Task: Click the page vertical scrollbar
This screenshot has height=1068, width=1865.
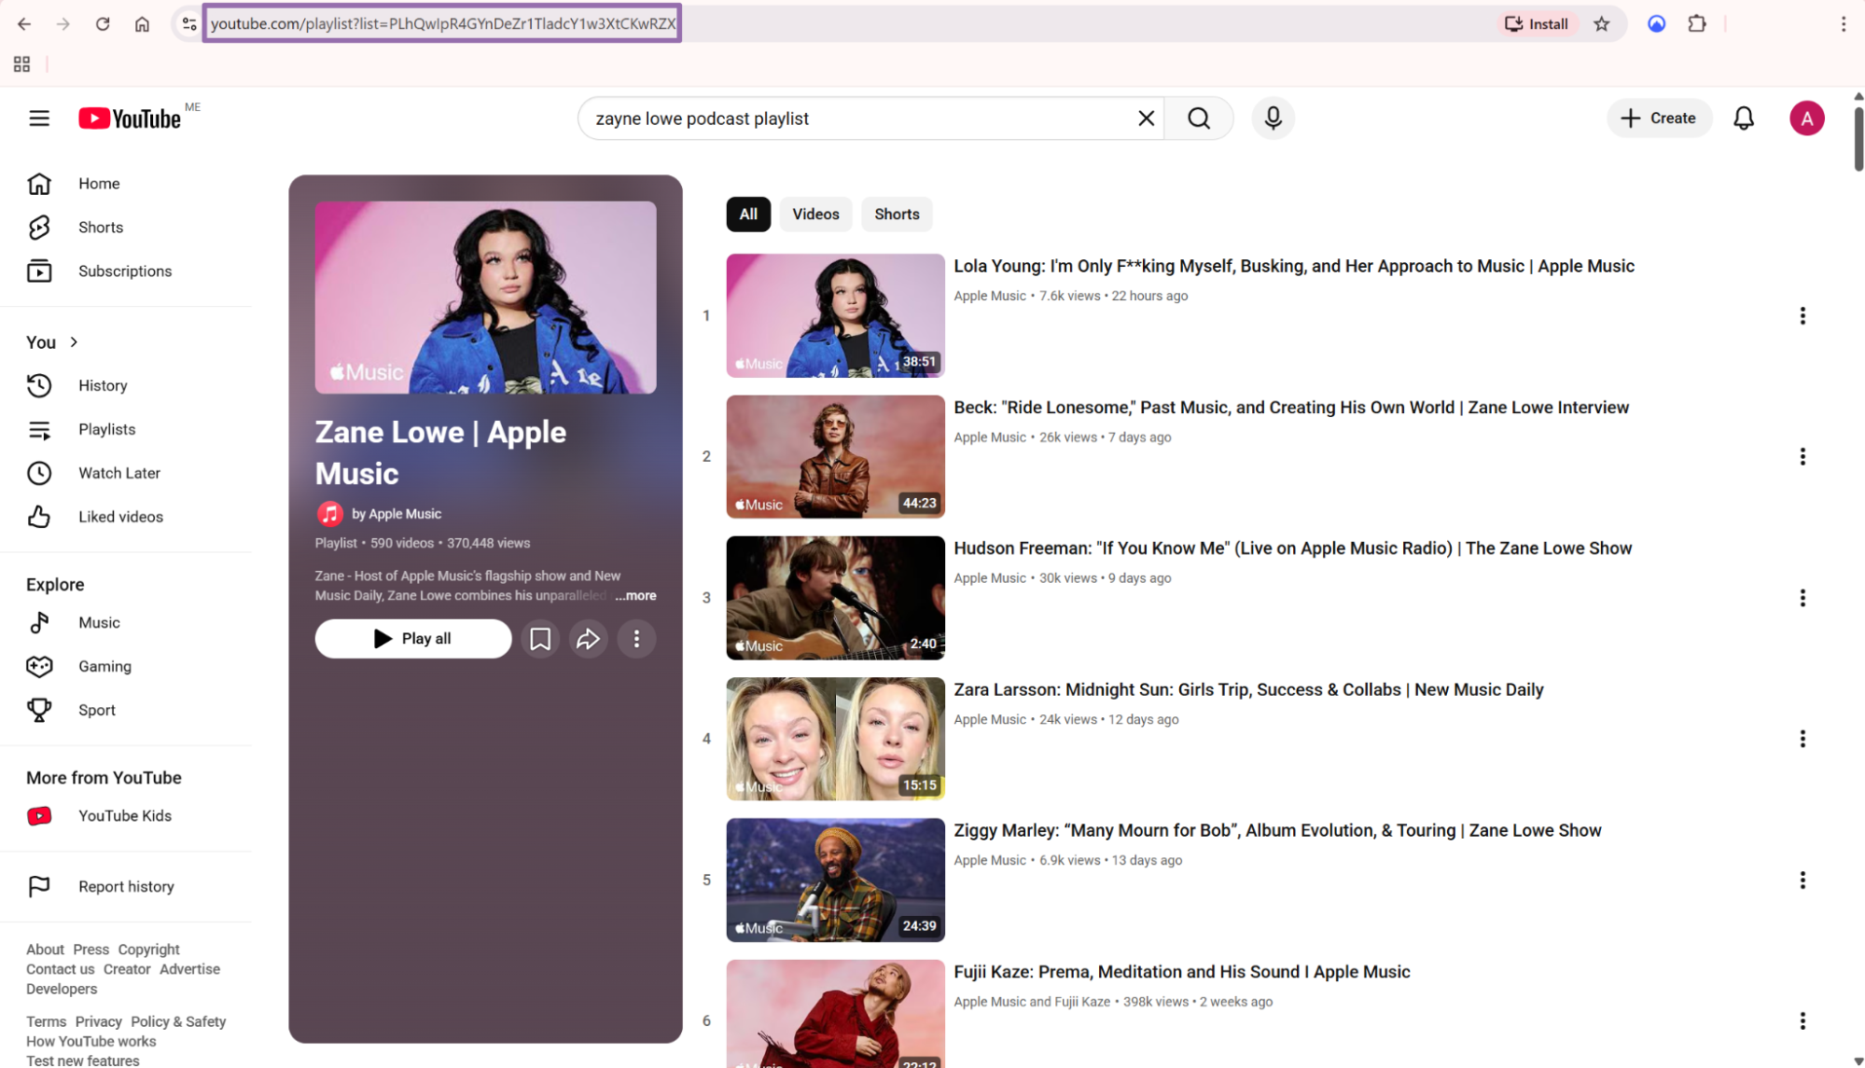Action: [1858, 137]
